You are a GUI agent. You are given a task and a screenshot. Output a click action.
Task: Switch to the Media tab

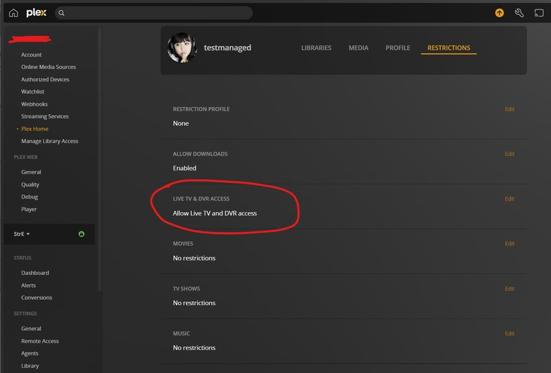tap(359, 48)
